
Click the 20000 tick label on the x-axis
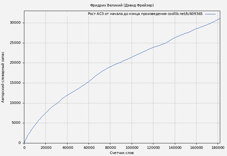[45, 148]
